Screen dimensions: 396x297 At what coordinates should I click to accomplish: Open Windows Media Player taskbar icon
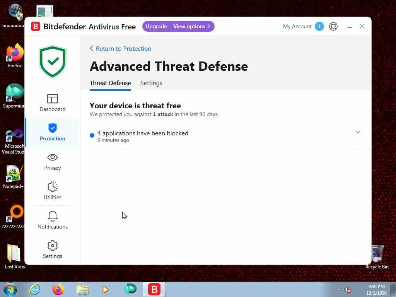click(106, 289)
